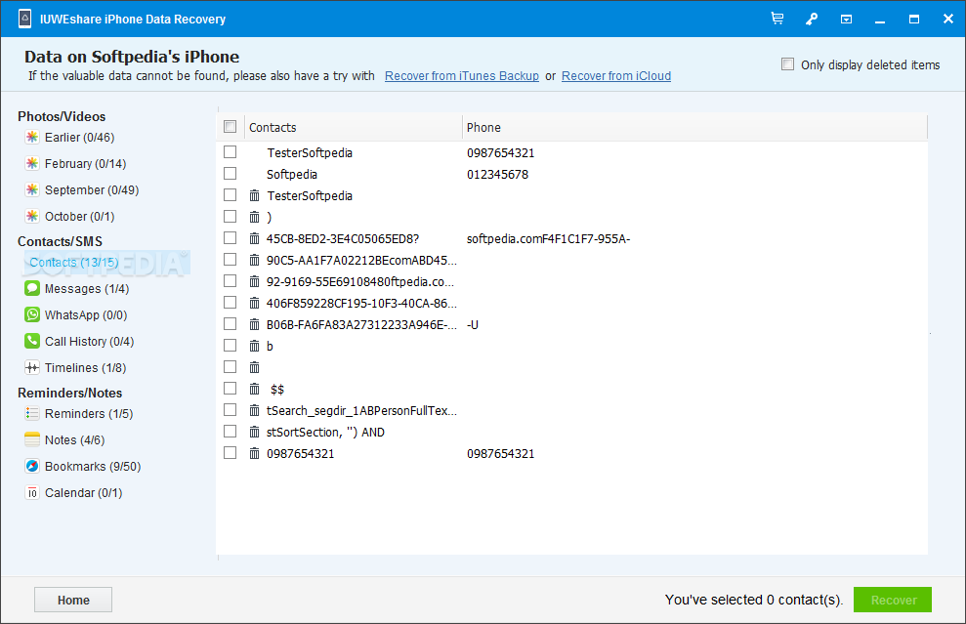
Task: Click trash icon beside deleted TesterSoftpedia
Action: 254,196
